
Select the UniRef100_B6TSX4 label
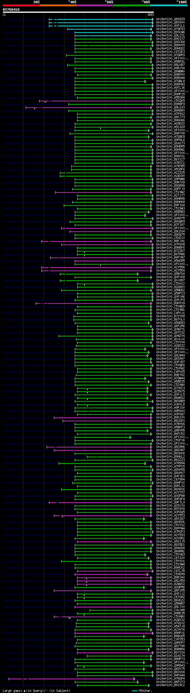pos(170,652)
